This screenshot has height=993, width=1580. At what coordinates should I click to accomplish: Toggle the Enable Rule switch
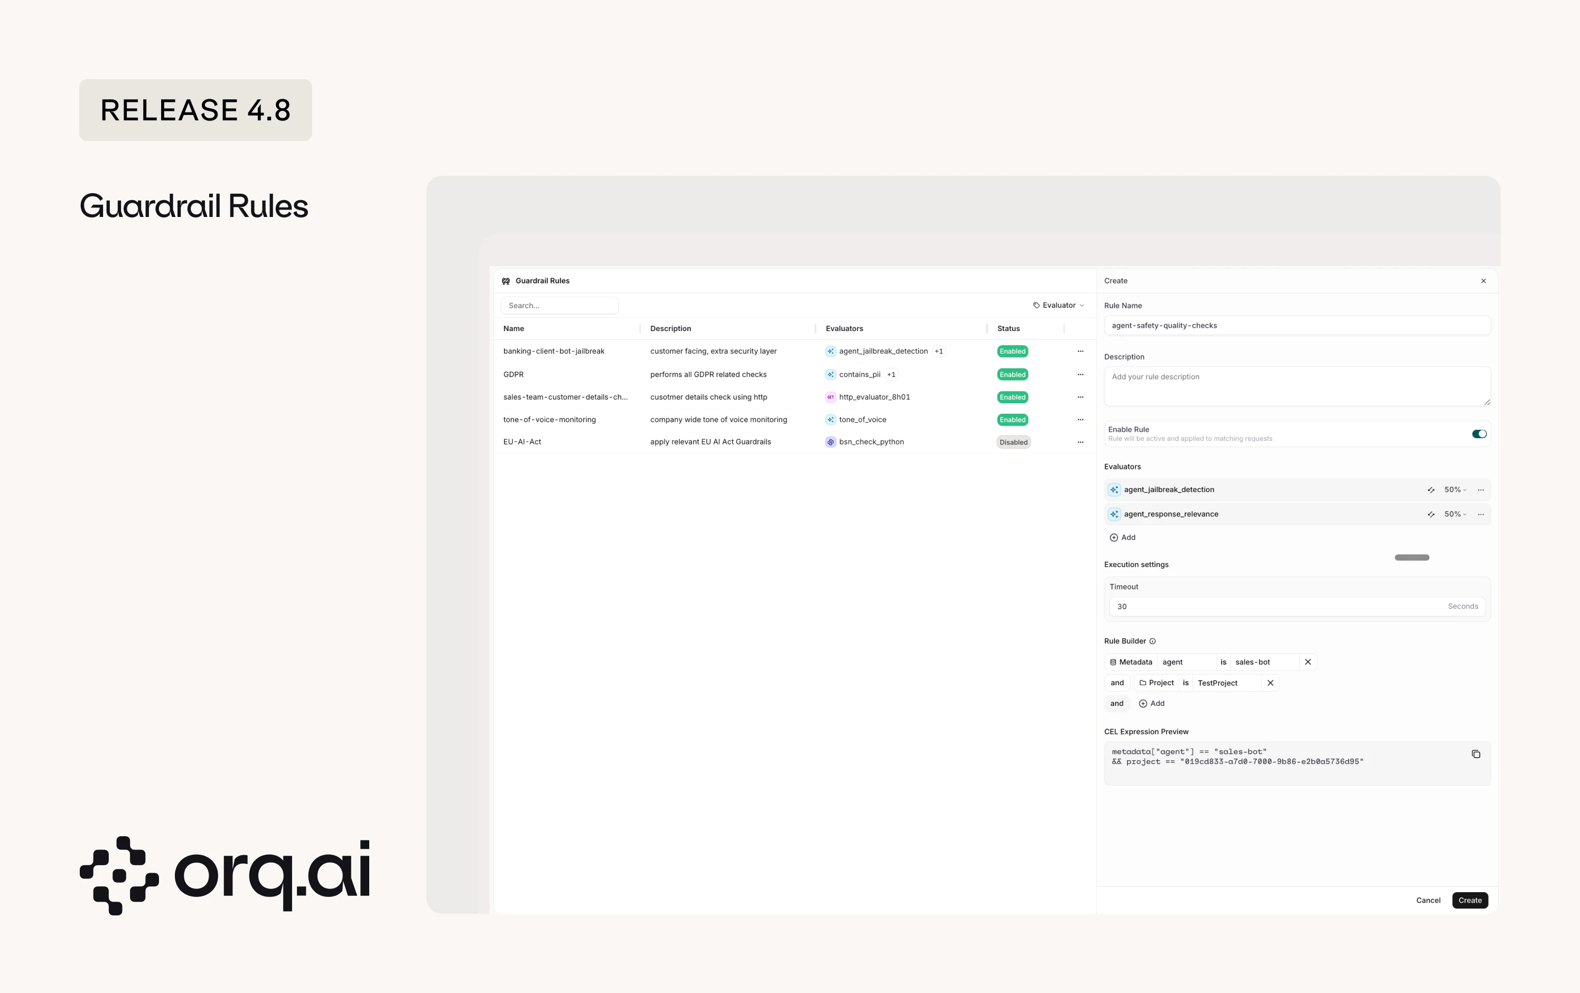click(x=1479, y=434)
